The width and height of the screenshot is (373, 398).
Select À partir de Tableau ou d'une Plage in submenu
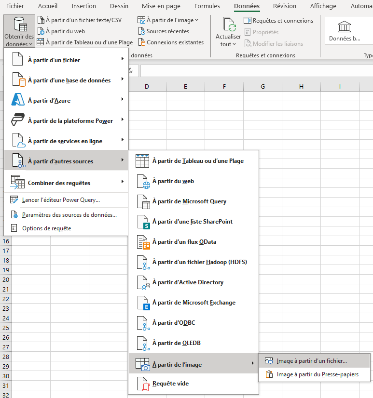coord(193,160)
